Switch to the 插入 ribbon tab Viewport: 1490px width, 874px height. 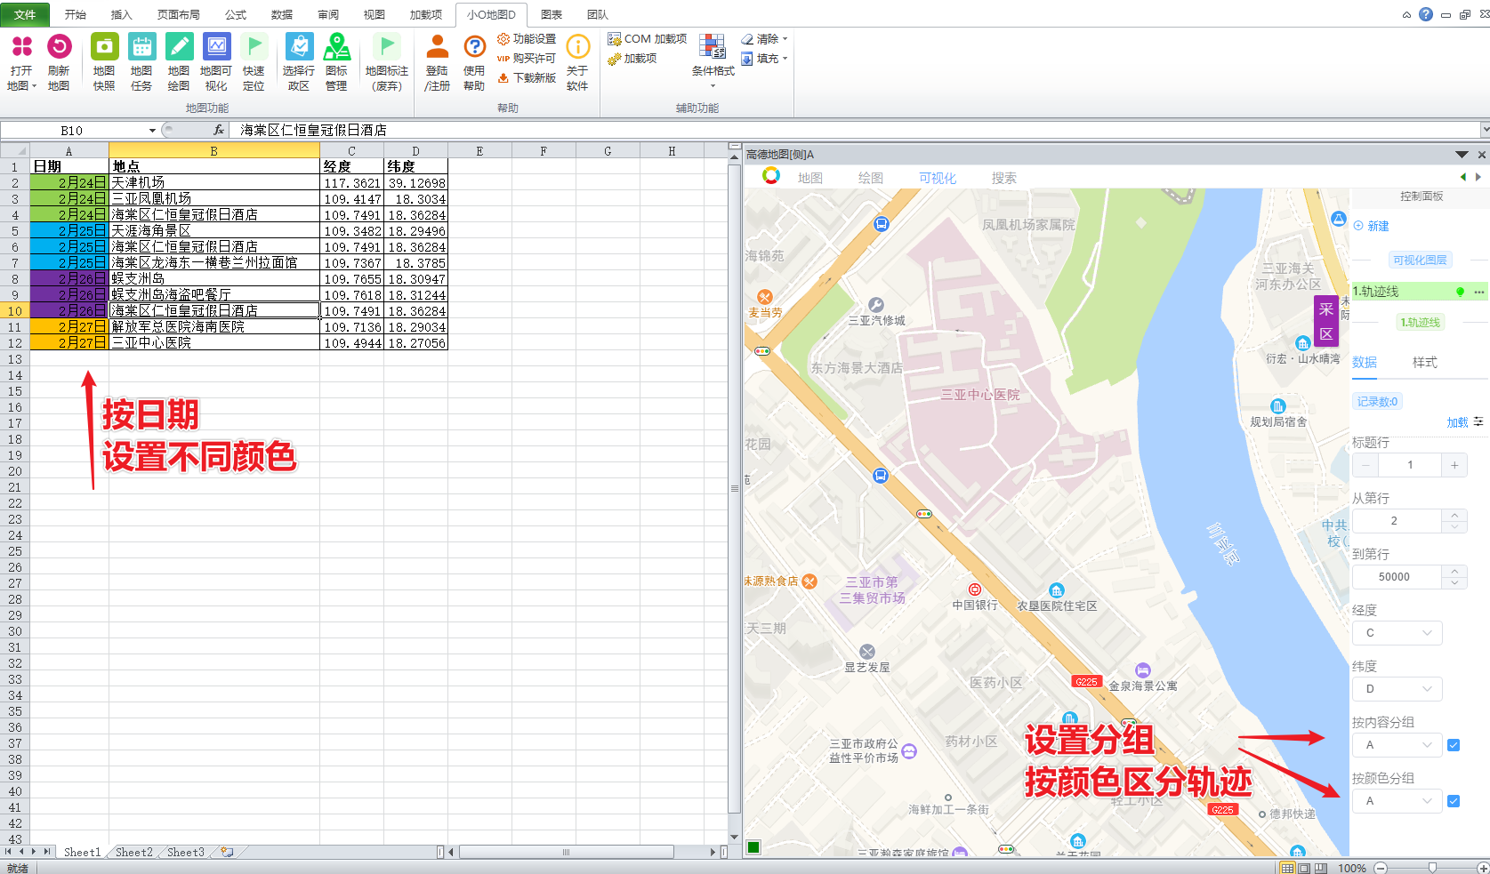(x=121, y=14)
